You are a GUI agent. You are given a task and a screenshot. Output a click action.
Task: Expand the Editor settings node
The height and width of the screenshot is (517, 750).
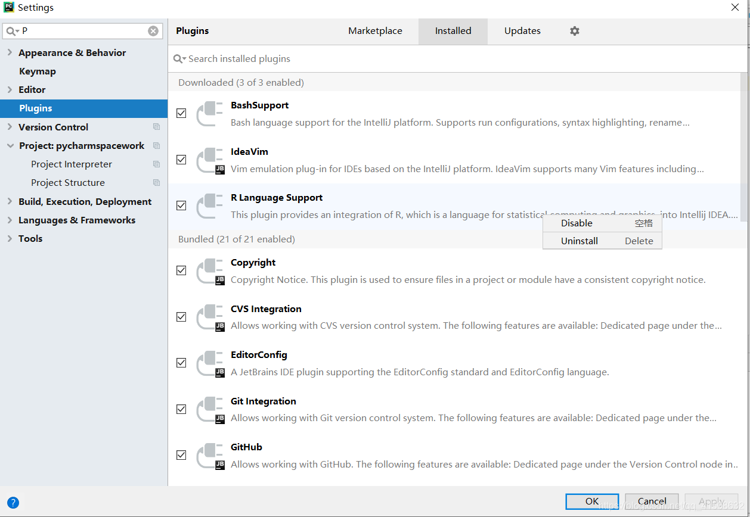(x=10, y=89)
